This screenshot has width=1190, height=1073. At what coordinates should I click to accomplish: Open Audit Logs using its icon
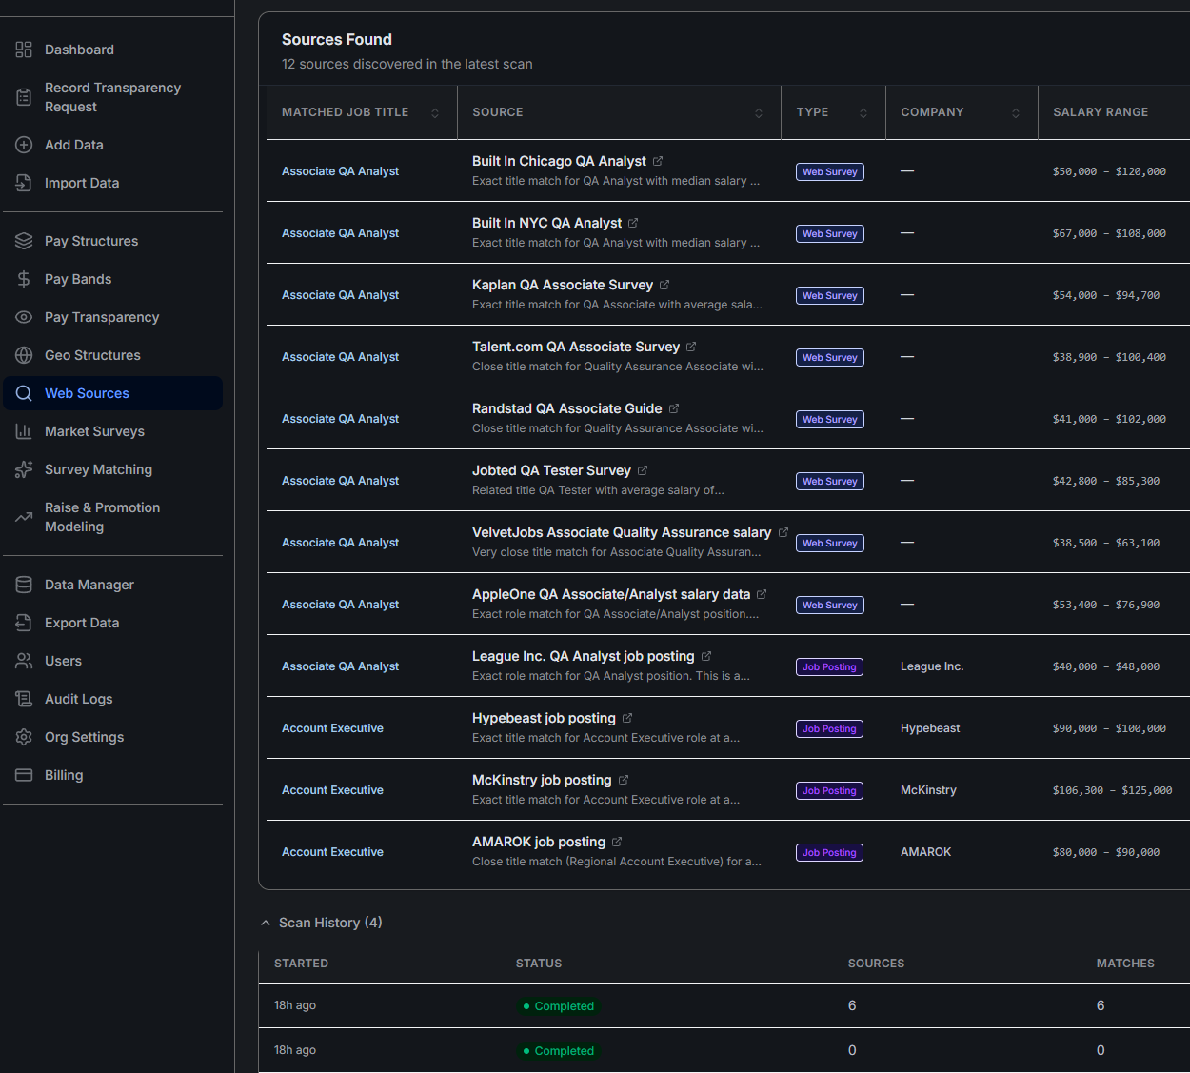click(23, 699)
